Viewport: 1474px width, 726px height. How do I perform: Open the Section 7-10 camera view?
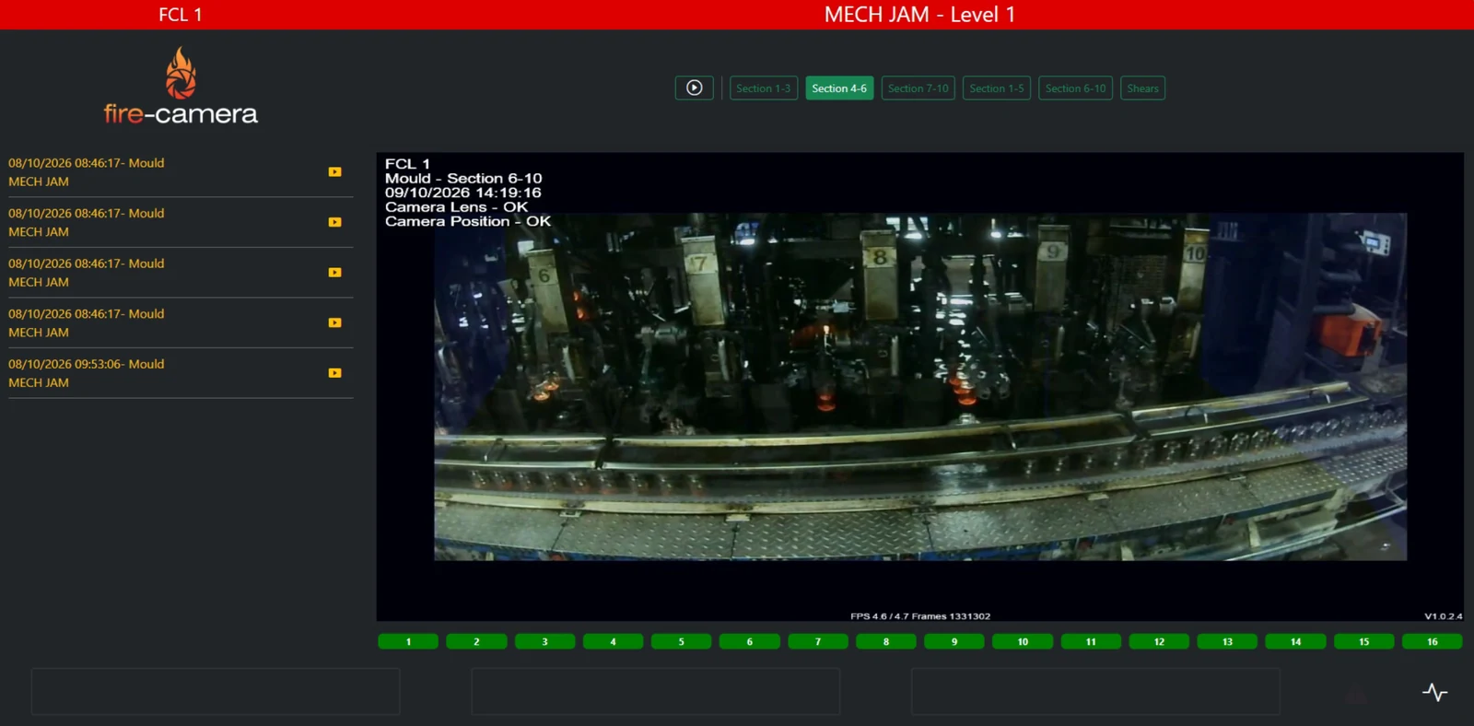[x=918, y=88]
